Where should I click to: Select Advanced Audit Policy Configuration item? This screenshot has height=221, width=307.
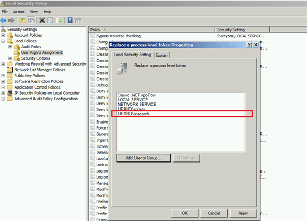46,99
